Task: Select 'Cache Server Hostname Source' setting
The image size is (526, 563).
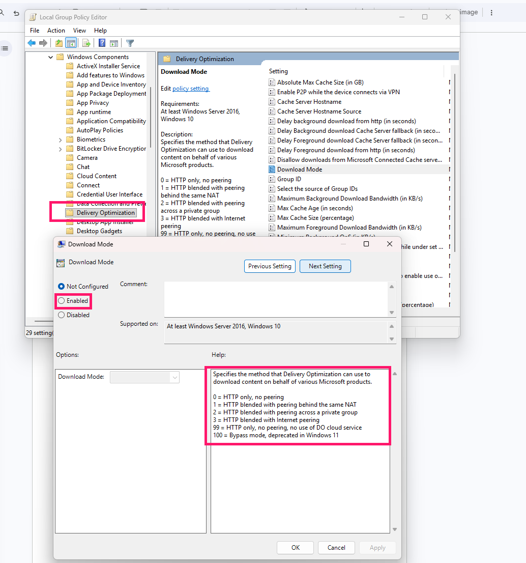Action: pos(319,111)
